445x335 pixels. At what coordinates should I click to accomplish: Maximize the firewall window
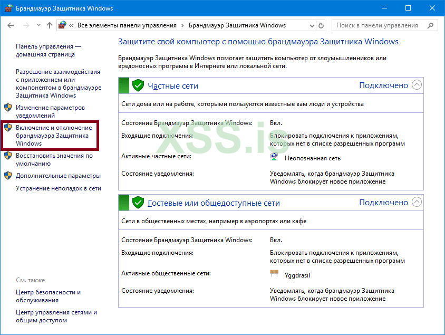click(x=408, y=8)
